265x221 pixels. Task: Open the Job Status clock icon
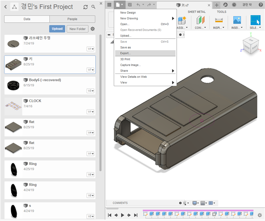(x=234, y=5)
